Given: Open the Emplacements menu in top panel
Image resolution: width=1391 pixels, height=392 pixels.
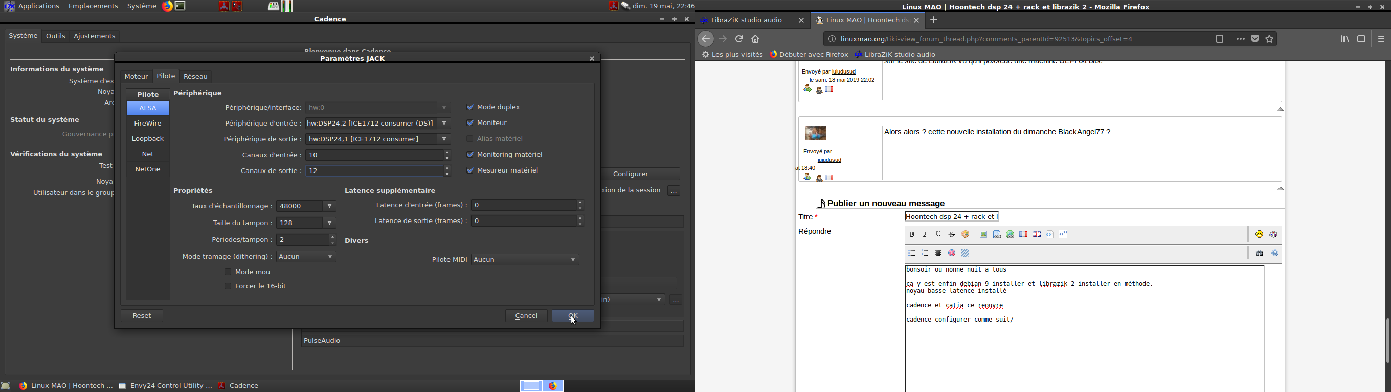Looking at the screenshot, I should (x=93, y=7).
